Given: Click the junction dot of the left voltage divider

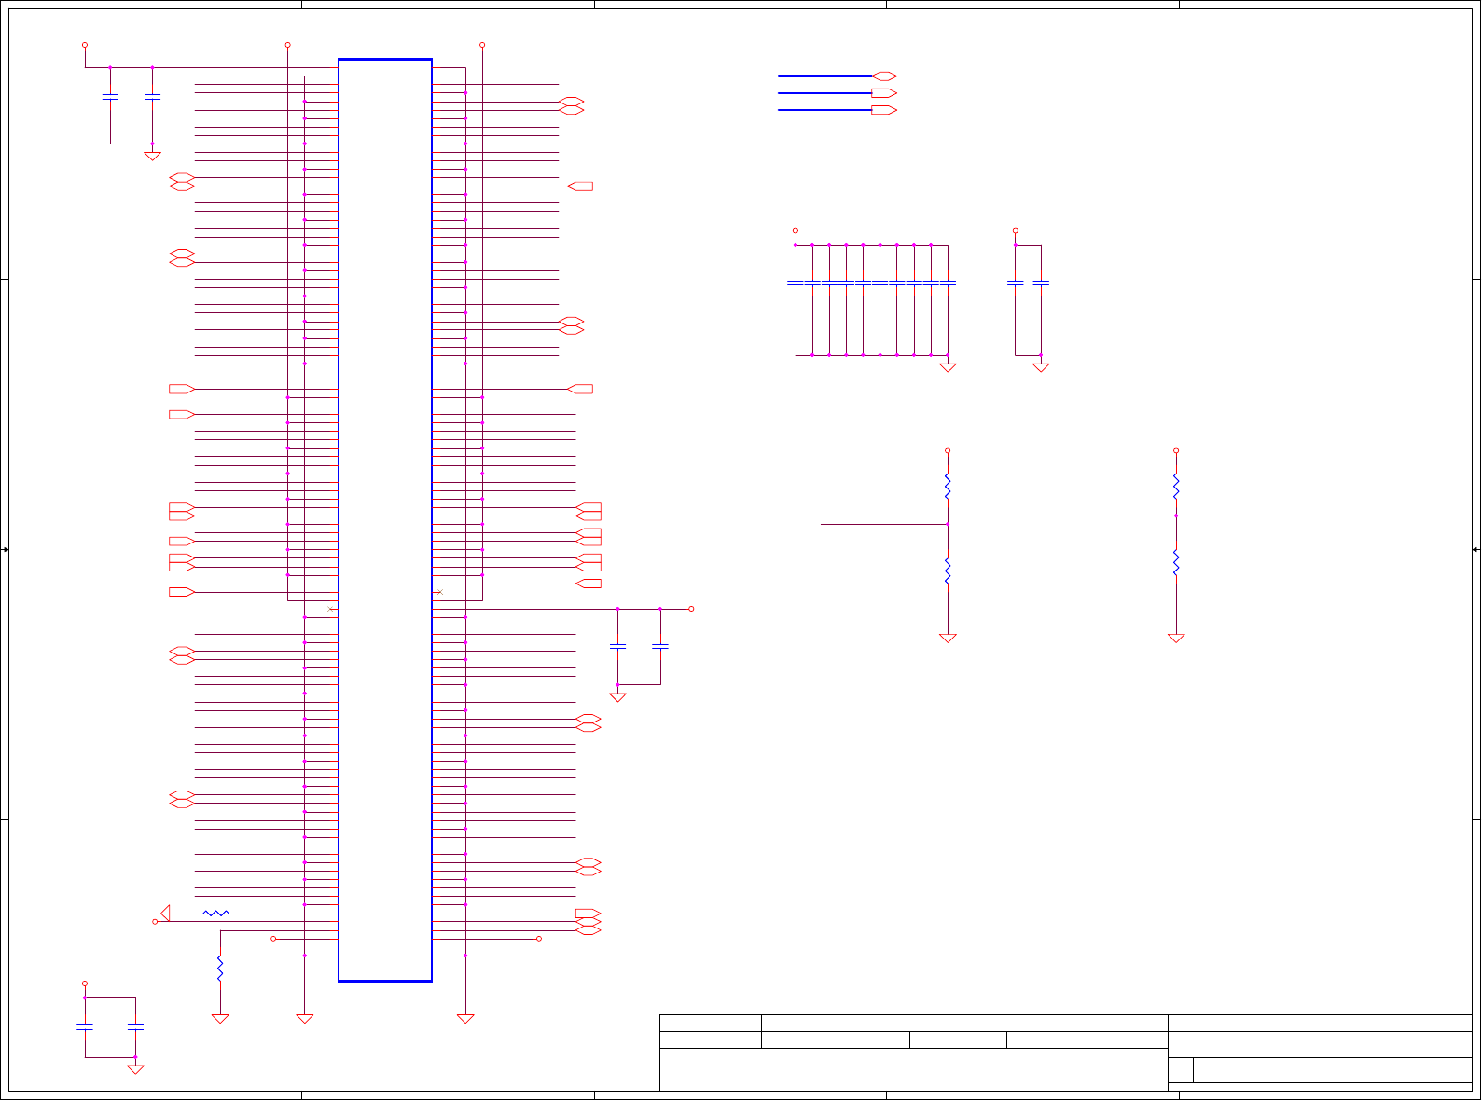Looking at the screenshot, I should 948,524.
